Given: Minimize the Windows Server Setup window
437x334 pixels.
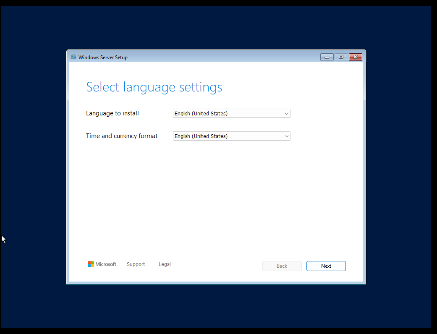Looking at the screenshot, I should pos(327,57).
